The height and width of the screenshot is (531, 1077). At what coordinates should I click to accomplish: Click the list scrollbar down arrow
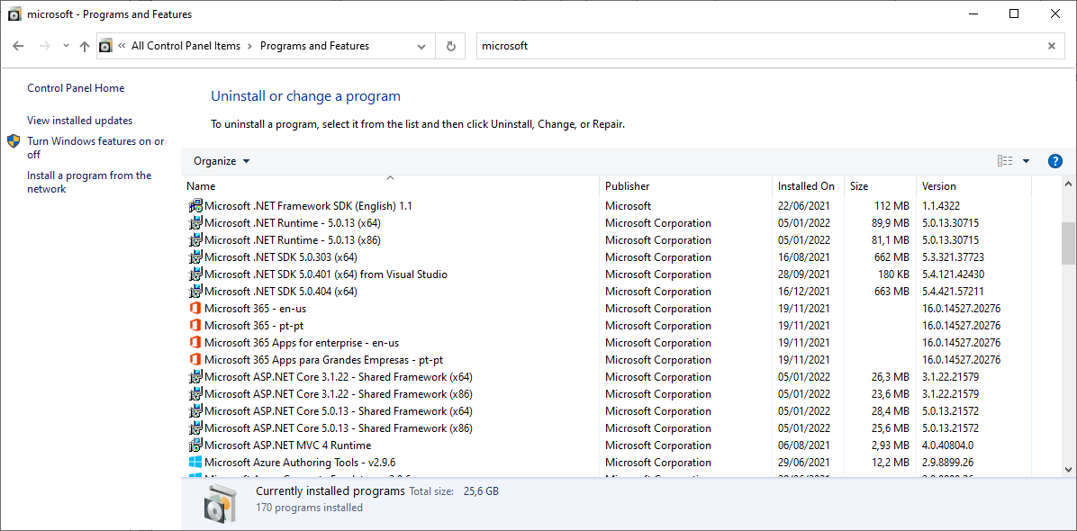click(1068, 469)
